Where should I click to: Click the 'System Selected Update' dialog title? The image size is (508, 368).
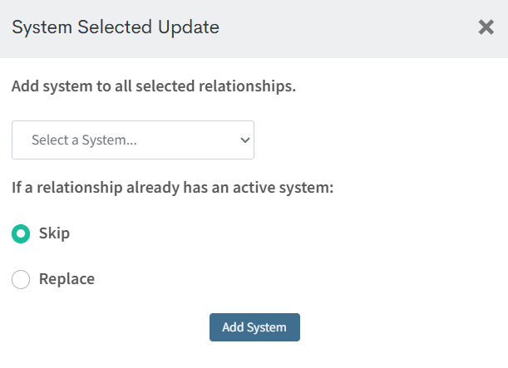[116, 27]
